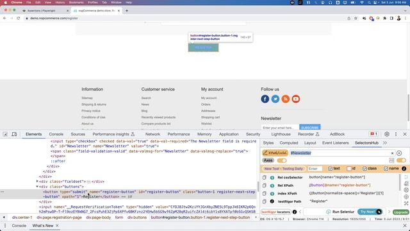Click info icon next to testRigor locators
410x231 pixels.
click(x=295, y=212)
